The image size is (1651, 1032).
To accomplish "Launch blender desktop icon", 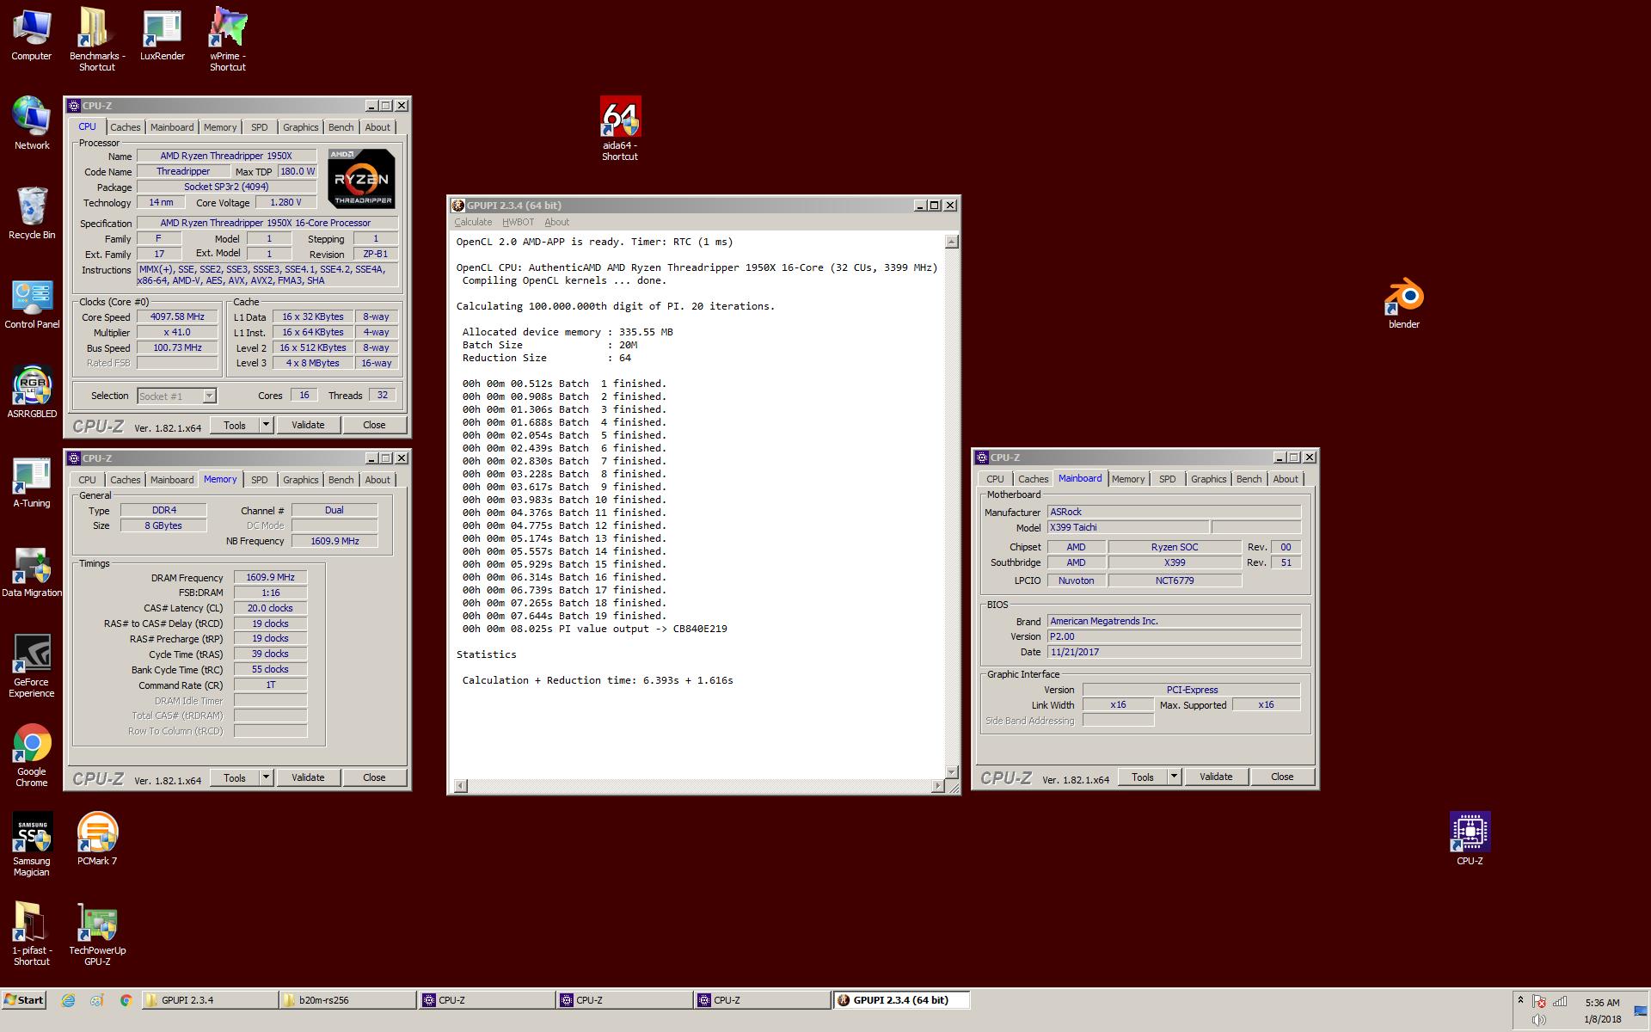I will tap(1404, 304).
